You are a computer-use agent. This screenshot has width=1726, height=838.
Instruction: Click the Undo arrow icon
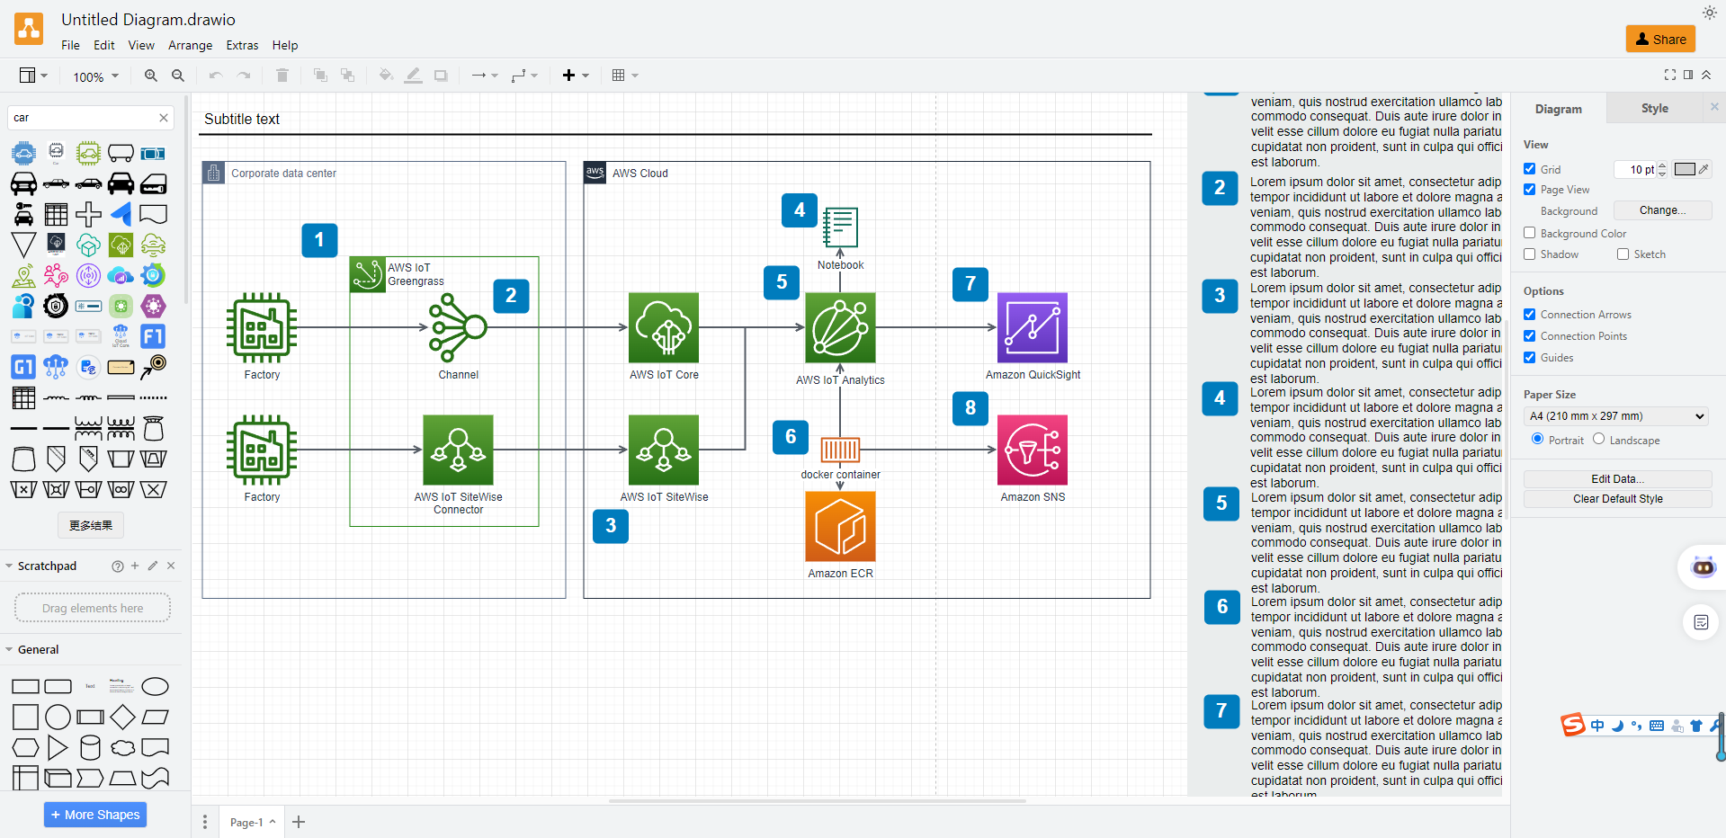click(x=216, y=76)
